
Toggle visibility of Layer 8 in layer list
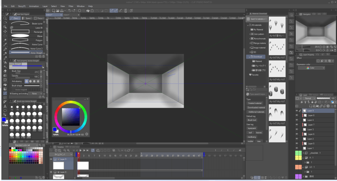[x=297, y=115]
